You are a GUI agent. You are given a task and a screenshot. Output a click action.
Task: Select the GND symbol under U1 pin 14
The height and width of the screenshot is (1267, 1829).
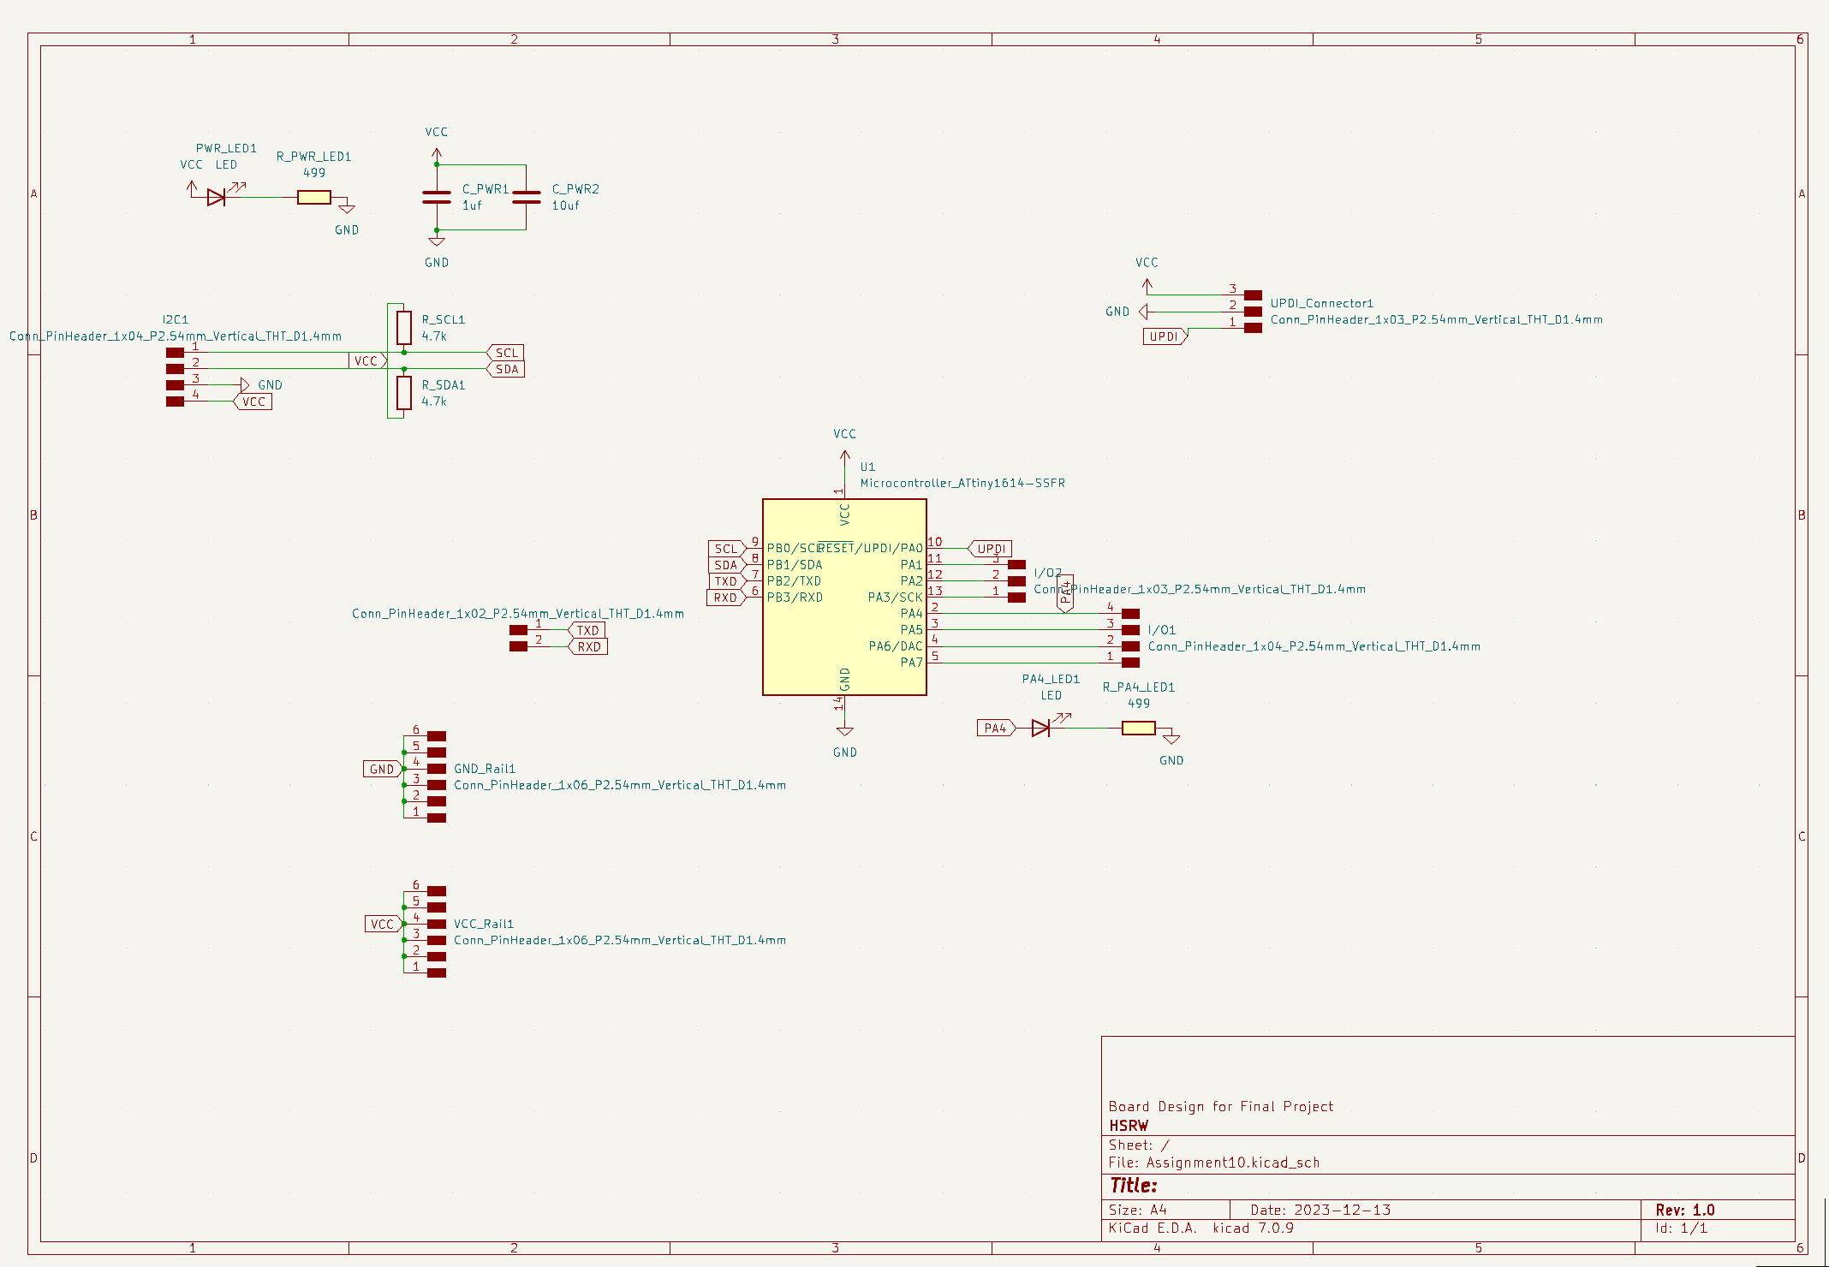844,729
